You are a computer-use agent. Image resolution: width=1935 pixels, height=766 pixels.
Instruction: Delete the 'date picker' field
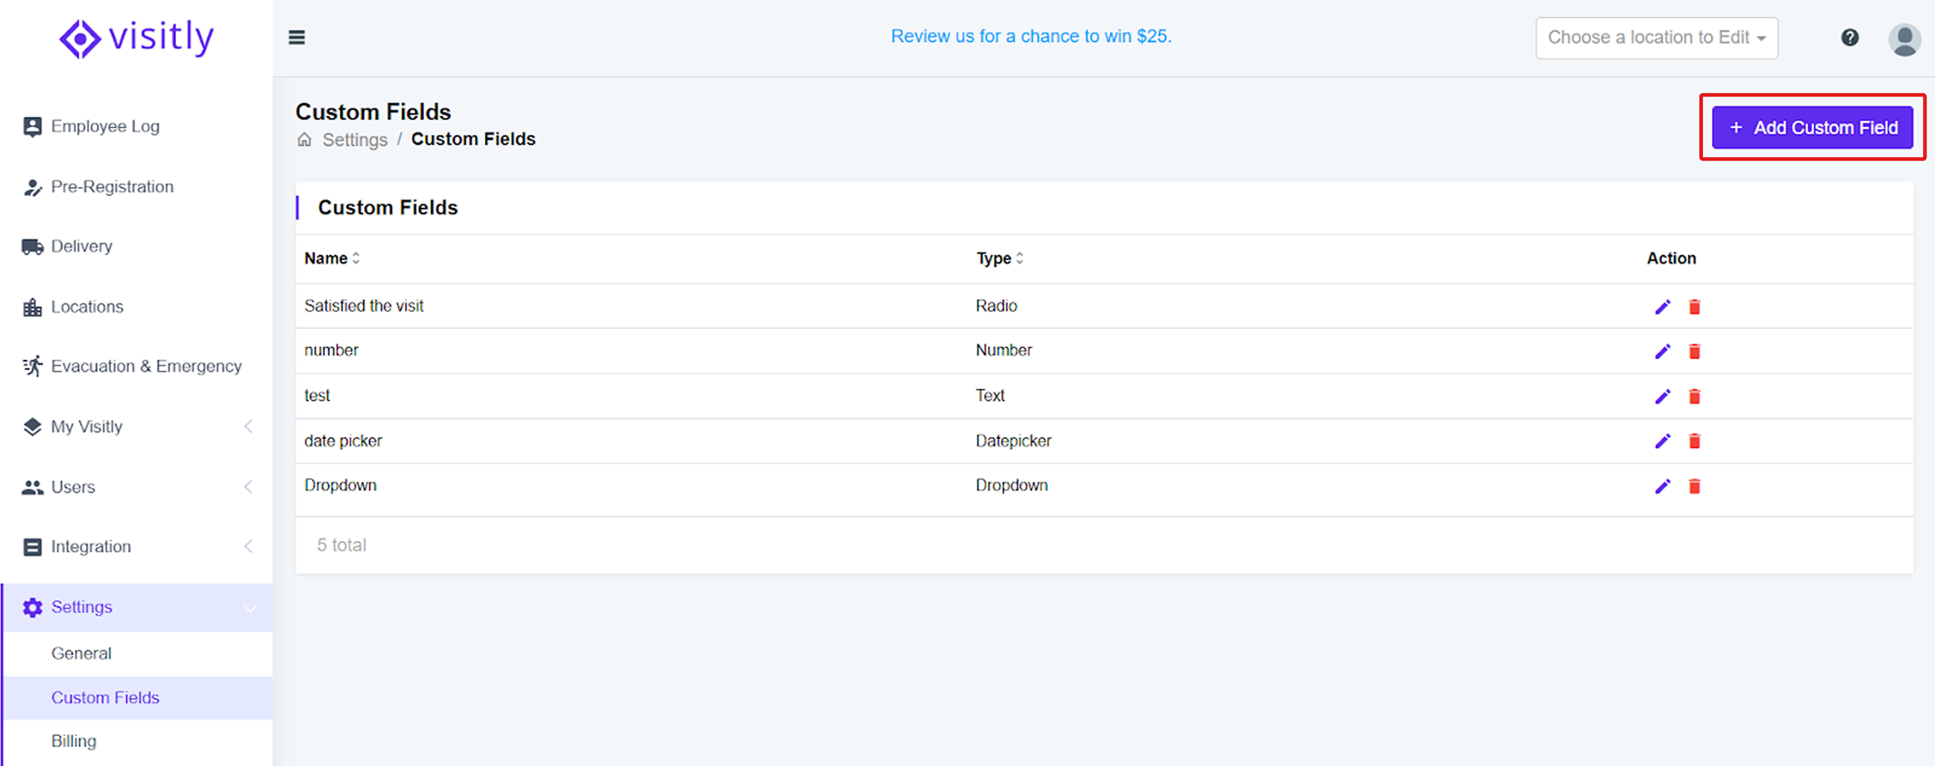click(1694, 442)
